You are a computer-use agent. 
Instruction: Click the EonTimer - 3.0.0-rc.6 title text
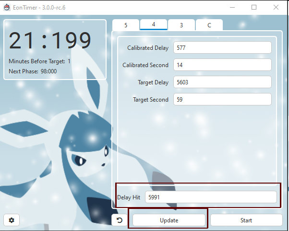[39, 8]
